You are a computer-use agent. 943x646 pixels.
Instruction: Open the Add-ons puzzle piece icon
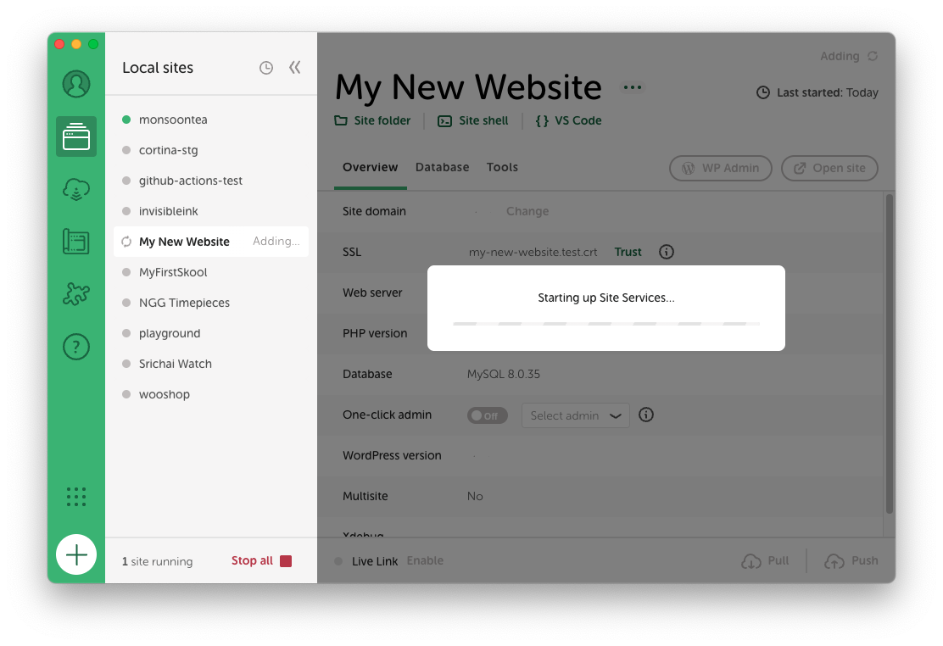(x=76, y=294)
